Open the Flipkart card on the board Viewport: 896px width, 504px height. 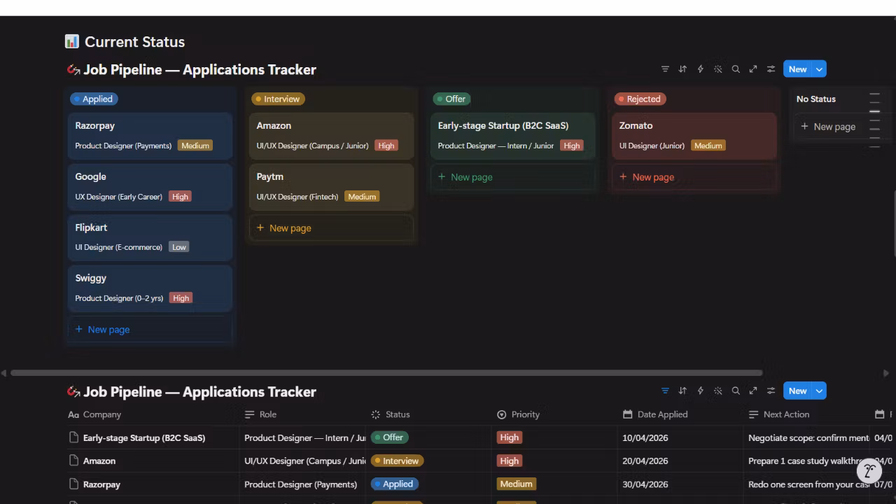(150, 237)
